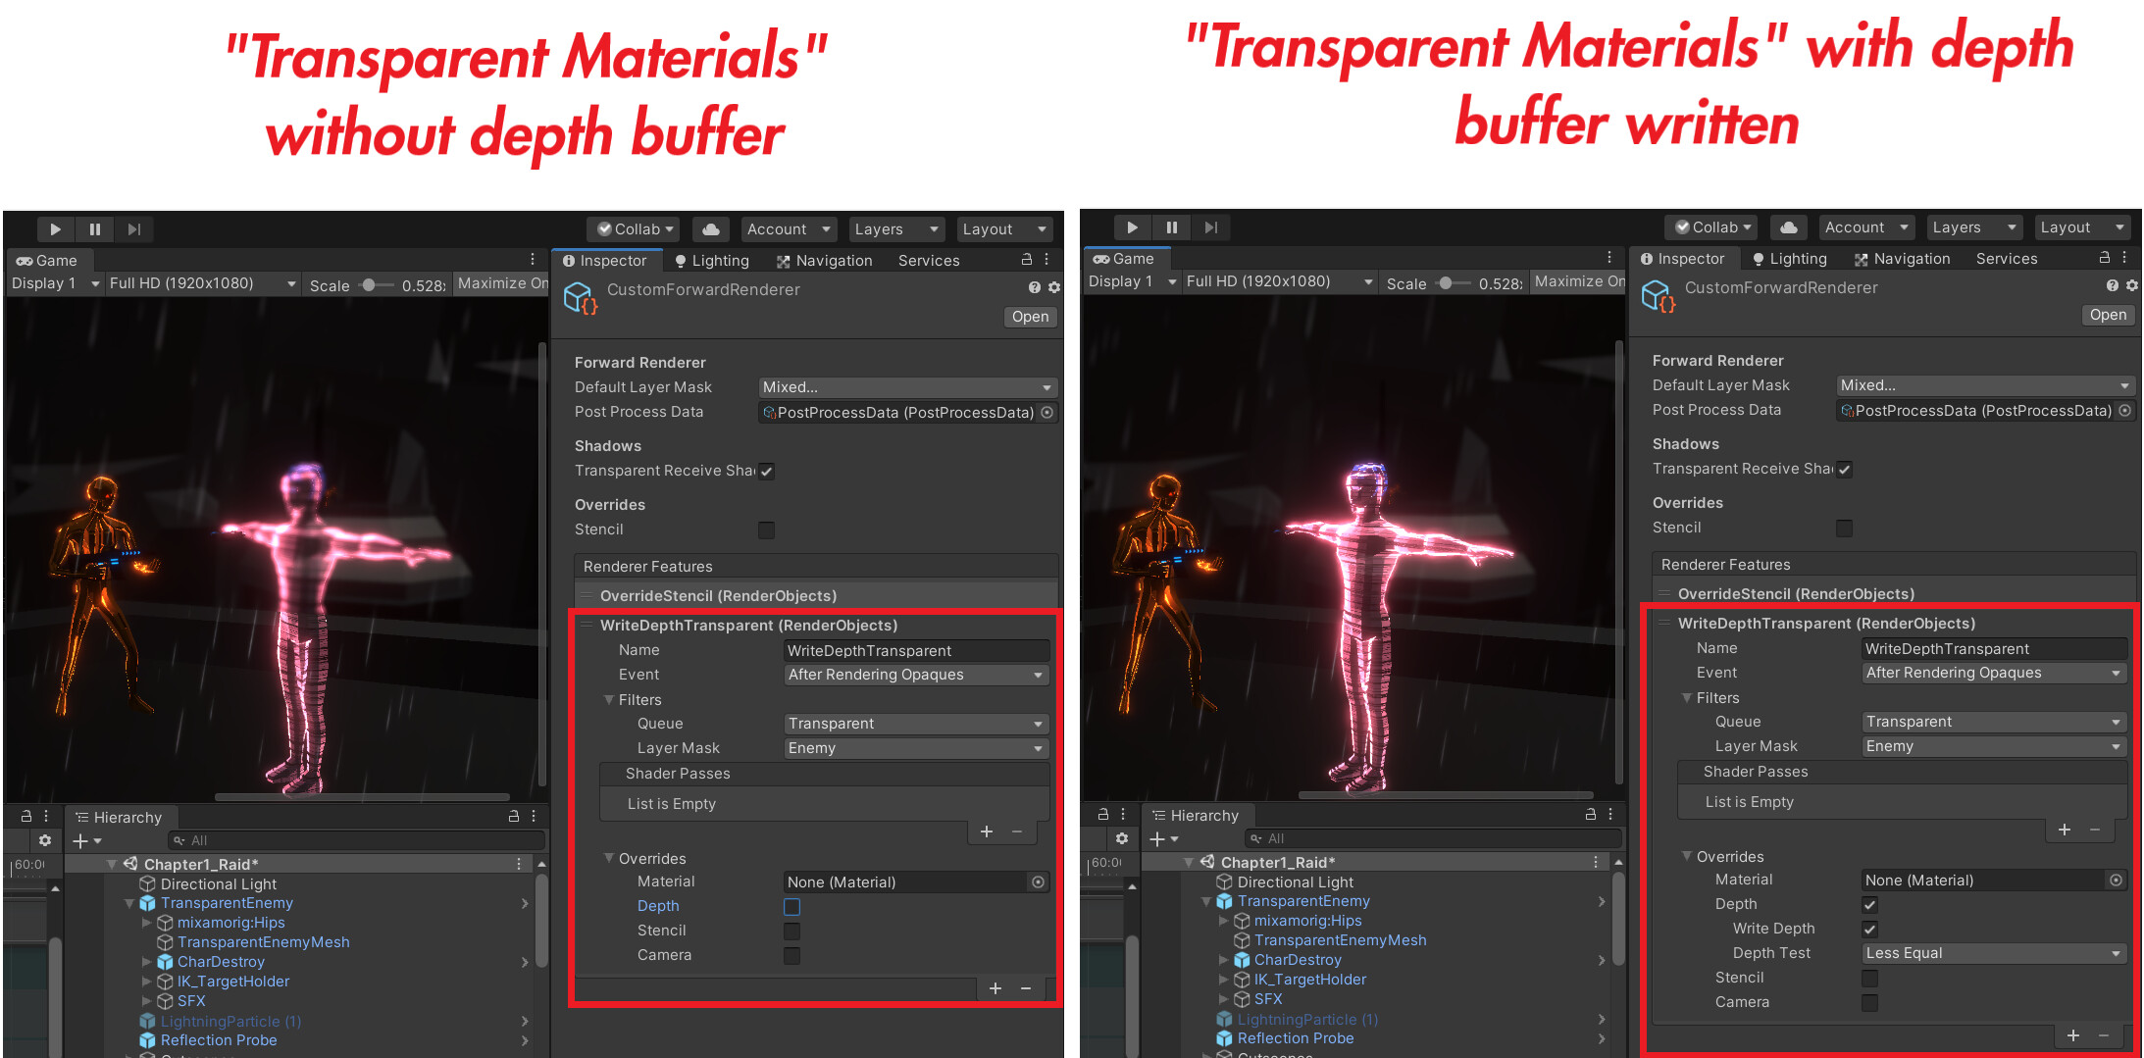Click the hierarchy settings gear icon
The width and height of the screenshot is (2144, 1058).
45,839
